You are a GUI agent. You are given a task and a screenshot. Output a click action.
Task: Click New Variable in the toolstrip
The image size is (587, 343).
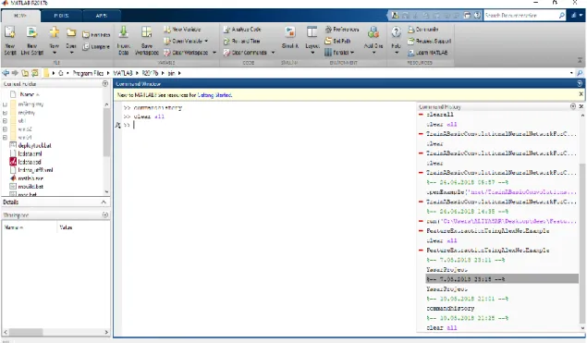pos(182,30)
